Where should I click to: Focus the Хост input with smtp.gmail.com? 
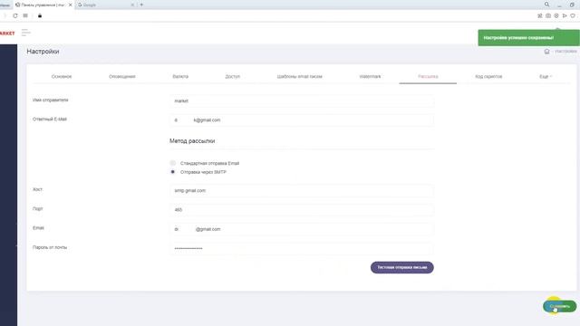tap(302, 191)
